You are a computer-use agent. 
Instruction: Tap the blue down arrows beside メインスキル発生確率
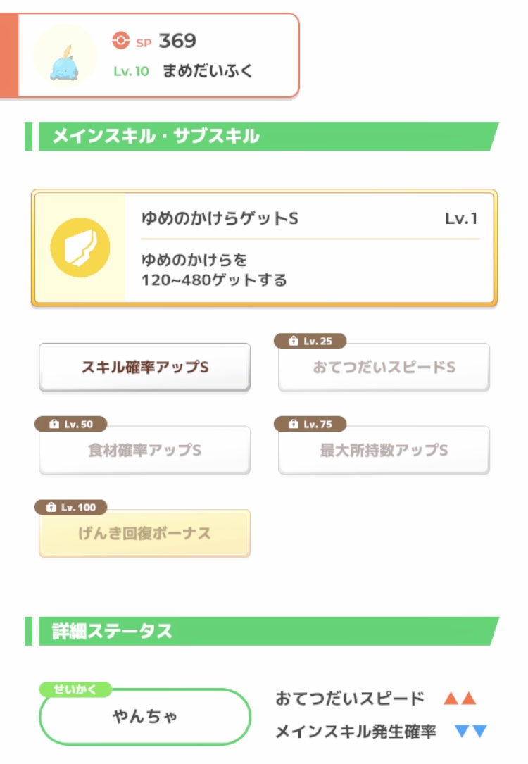point(471,732)
